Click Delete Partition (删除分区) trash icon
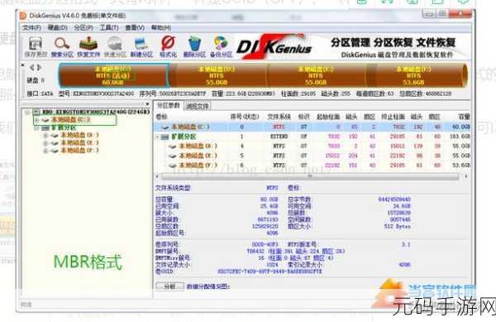 [194, 47]
